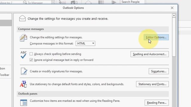191x107 pixels.
Task: Click 'Change the editing settings for messages.'
Action: [56, 37]
